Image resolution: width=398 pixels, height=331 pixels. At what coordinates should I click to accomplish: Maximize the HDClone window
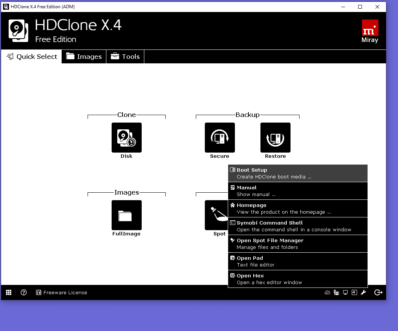point(360,7)
